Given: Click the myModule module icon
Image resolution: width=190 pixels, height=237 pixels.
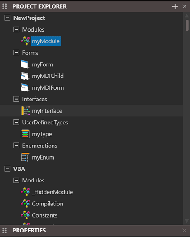Looking at the screenshot, I should coord(25,41).
